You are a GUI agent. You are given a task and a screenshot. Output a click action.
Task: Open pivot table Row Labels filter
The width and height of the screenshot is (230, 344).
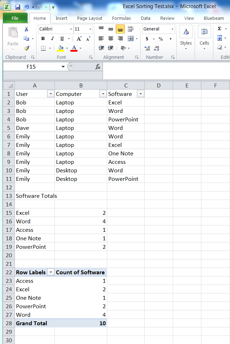click(51, 272)
